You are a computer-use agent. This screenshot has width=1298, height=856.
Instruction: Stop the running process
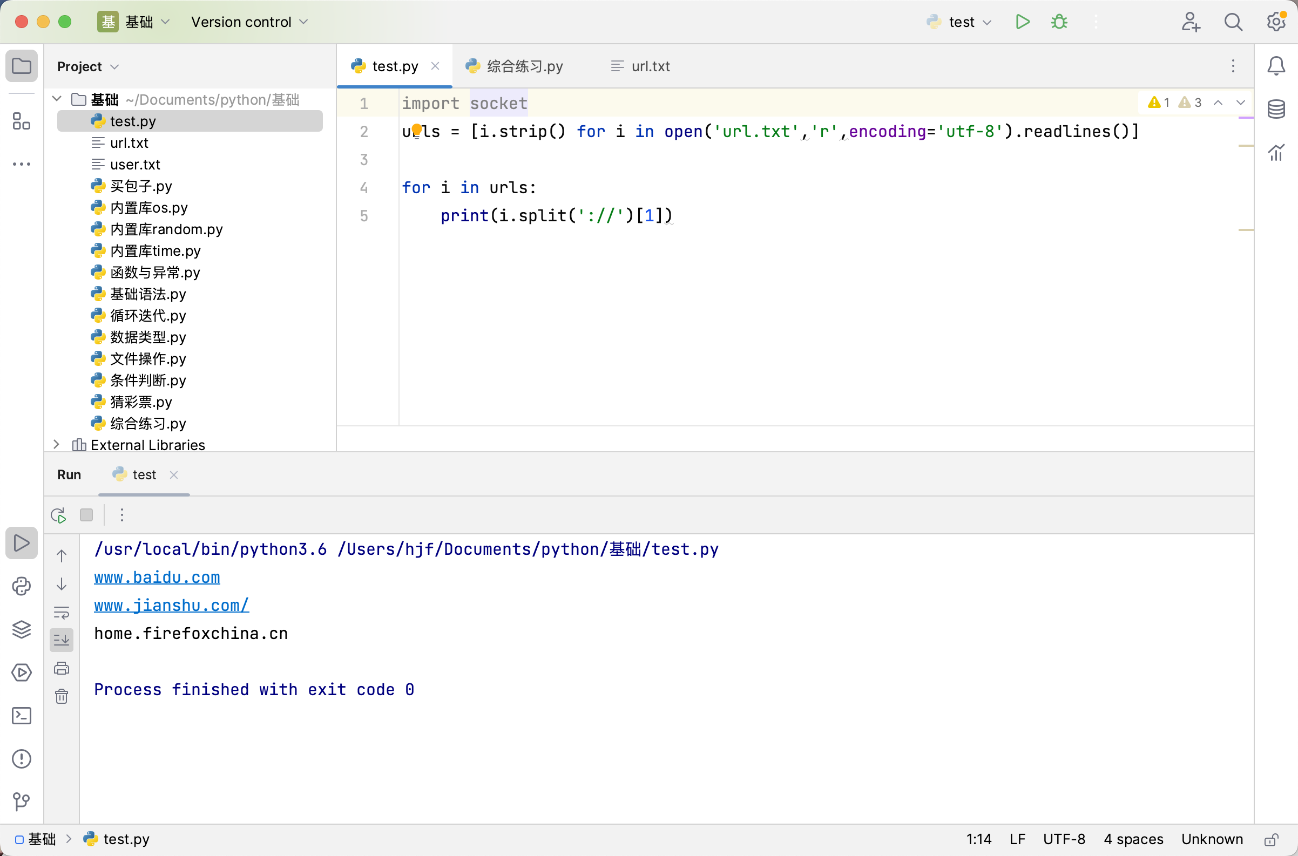click(86, 515)
